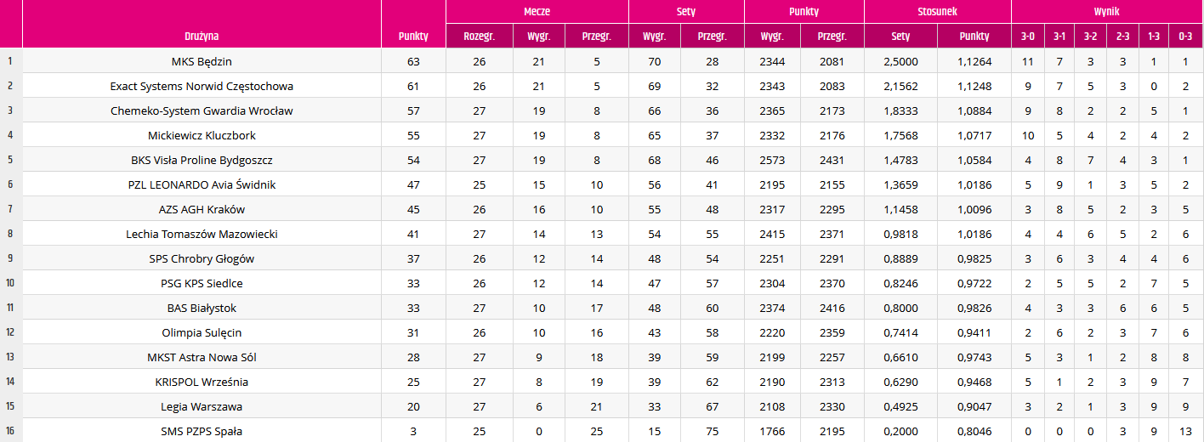Click SPS Chrobry Głogów team name
Screen dimensions: 1204x442
(202, 258)
